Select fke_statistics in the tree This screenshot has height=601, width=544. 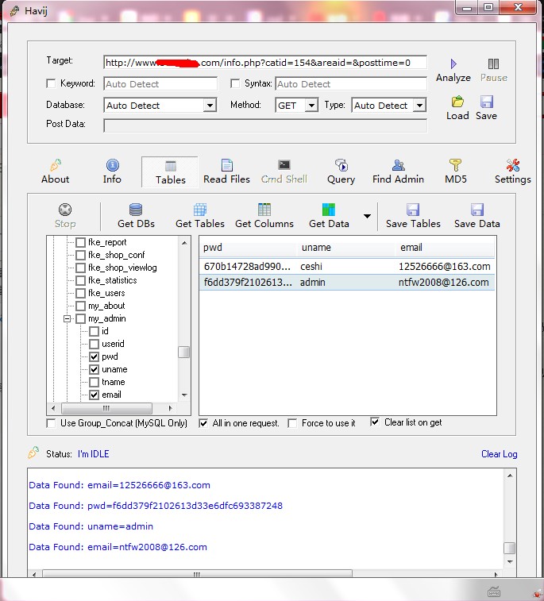(x=112, y=280)
